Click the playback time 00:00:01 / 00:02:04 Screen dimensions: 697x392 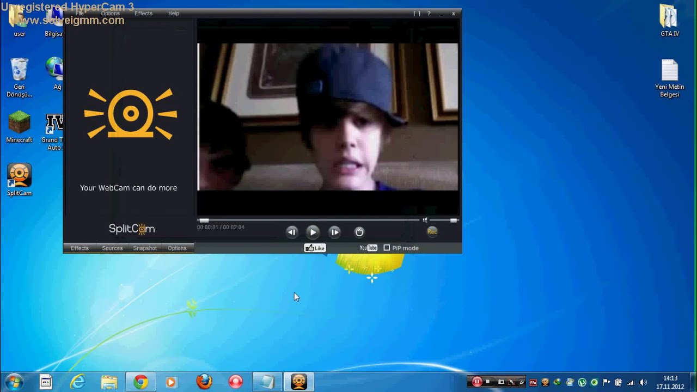tap(221, 227)
